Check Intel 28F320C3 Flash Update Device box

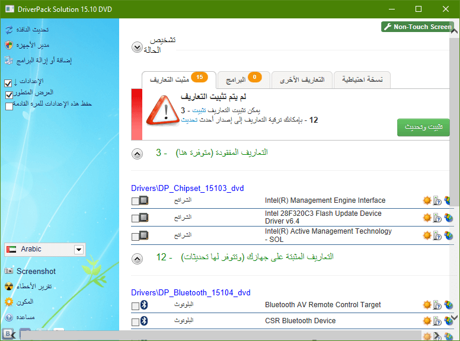pos(135,219)
